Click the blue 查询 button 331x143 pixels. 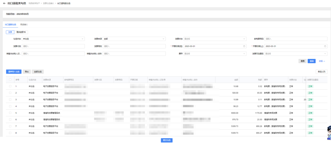(311, 61)
